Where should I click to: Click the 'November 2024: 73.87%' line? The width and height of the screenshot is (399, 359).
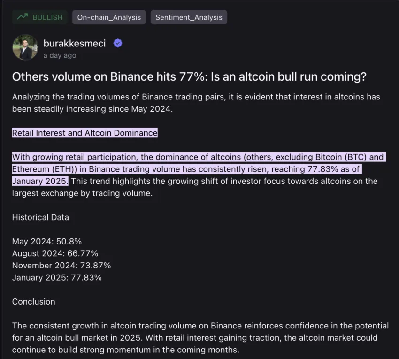(x=61, y=265)
